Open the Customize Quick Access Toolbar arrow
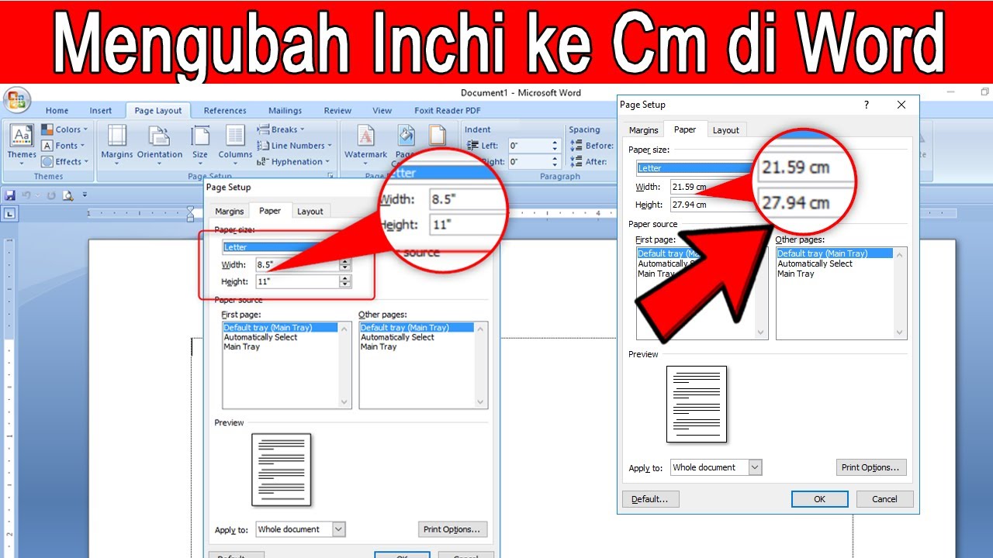 [85, 195]
